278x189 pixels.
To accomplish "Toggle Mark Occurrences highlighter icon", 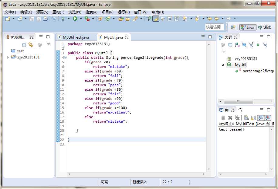I will point(156,19).
